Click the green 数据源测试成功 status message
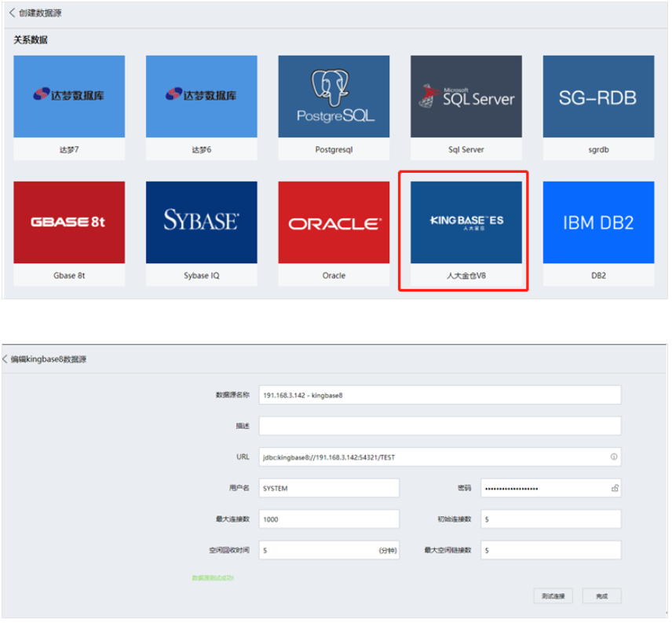This screenshot has width=672, height=623. tap(213, 578)
